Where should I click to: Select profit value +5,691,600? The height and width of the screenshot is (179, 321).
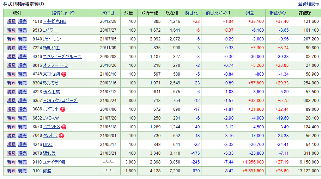click(x=253, y=171)
